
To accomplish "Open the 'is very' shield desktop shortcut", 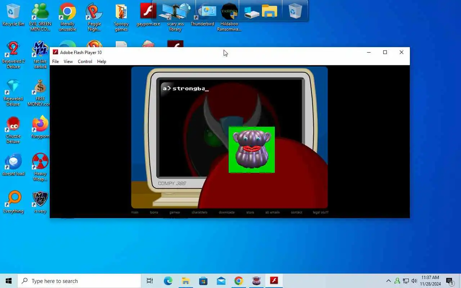I will pos(40,202).
